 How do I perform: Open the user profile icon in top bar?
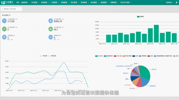[177, 2]
